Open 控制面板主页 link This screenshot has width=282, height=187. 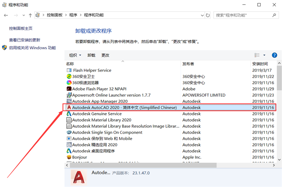click(x=21, y=29)
